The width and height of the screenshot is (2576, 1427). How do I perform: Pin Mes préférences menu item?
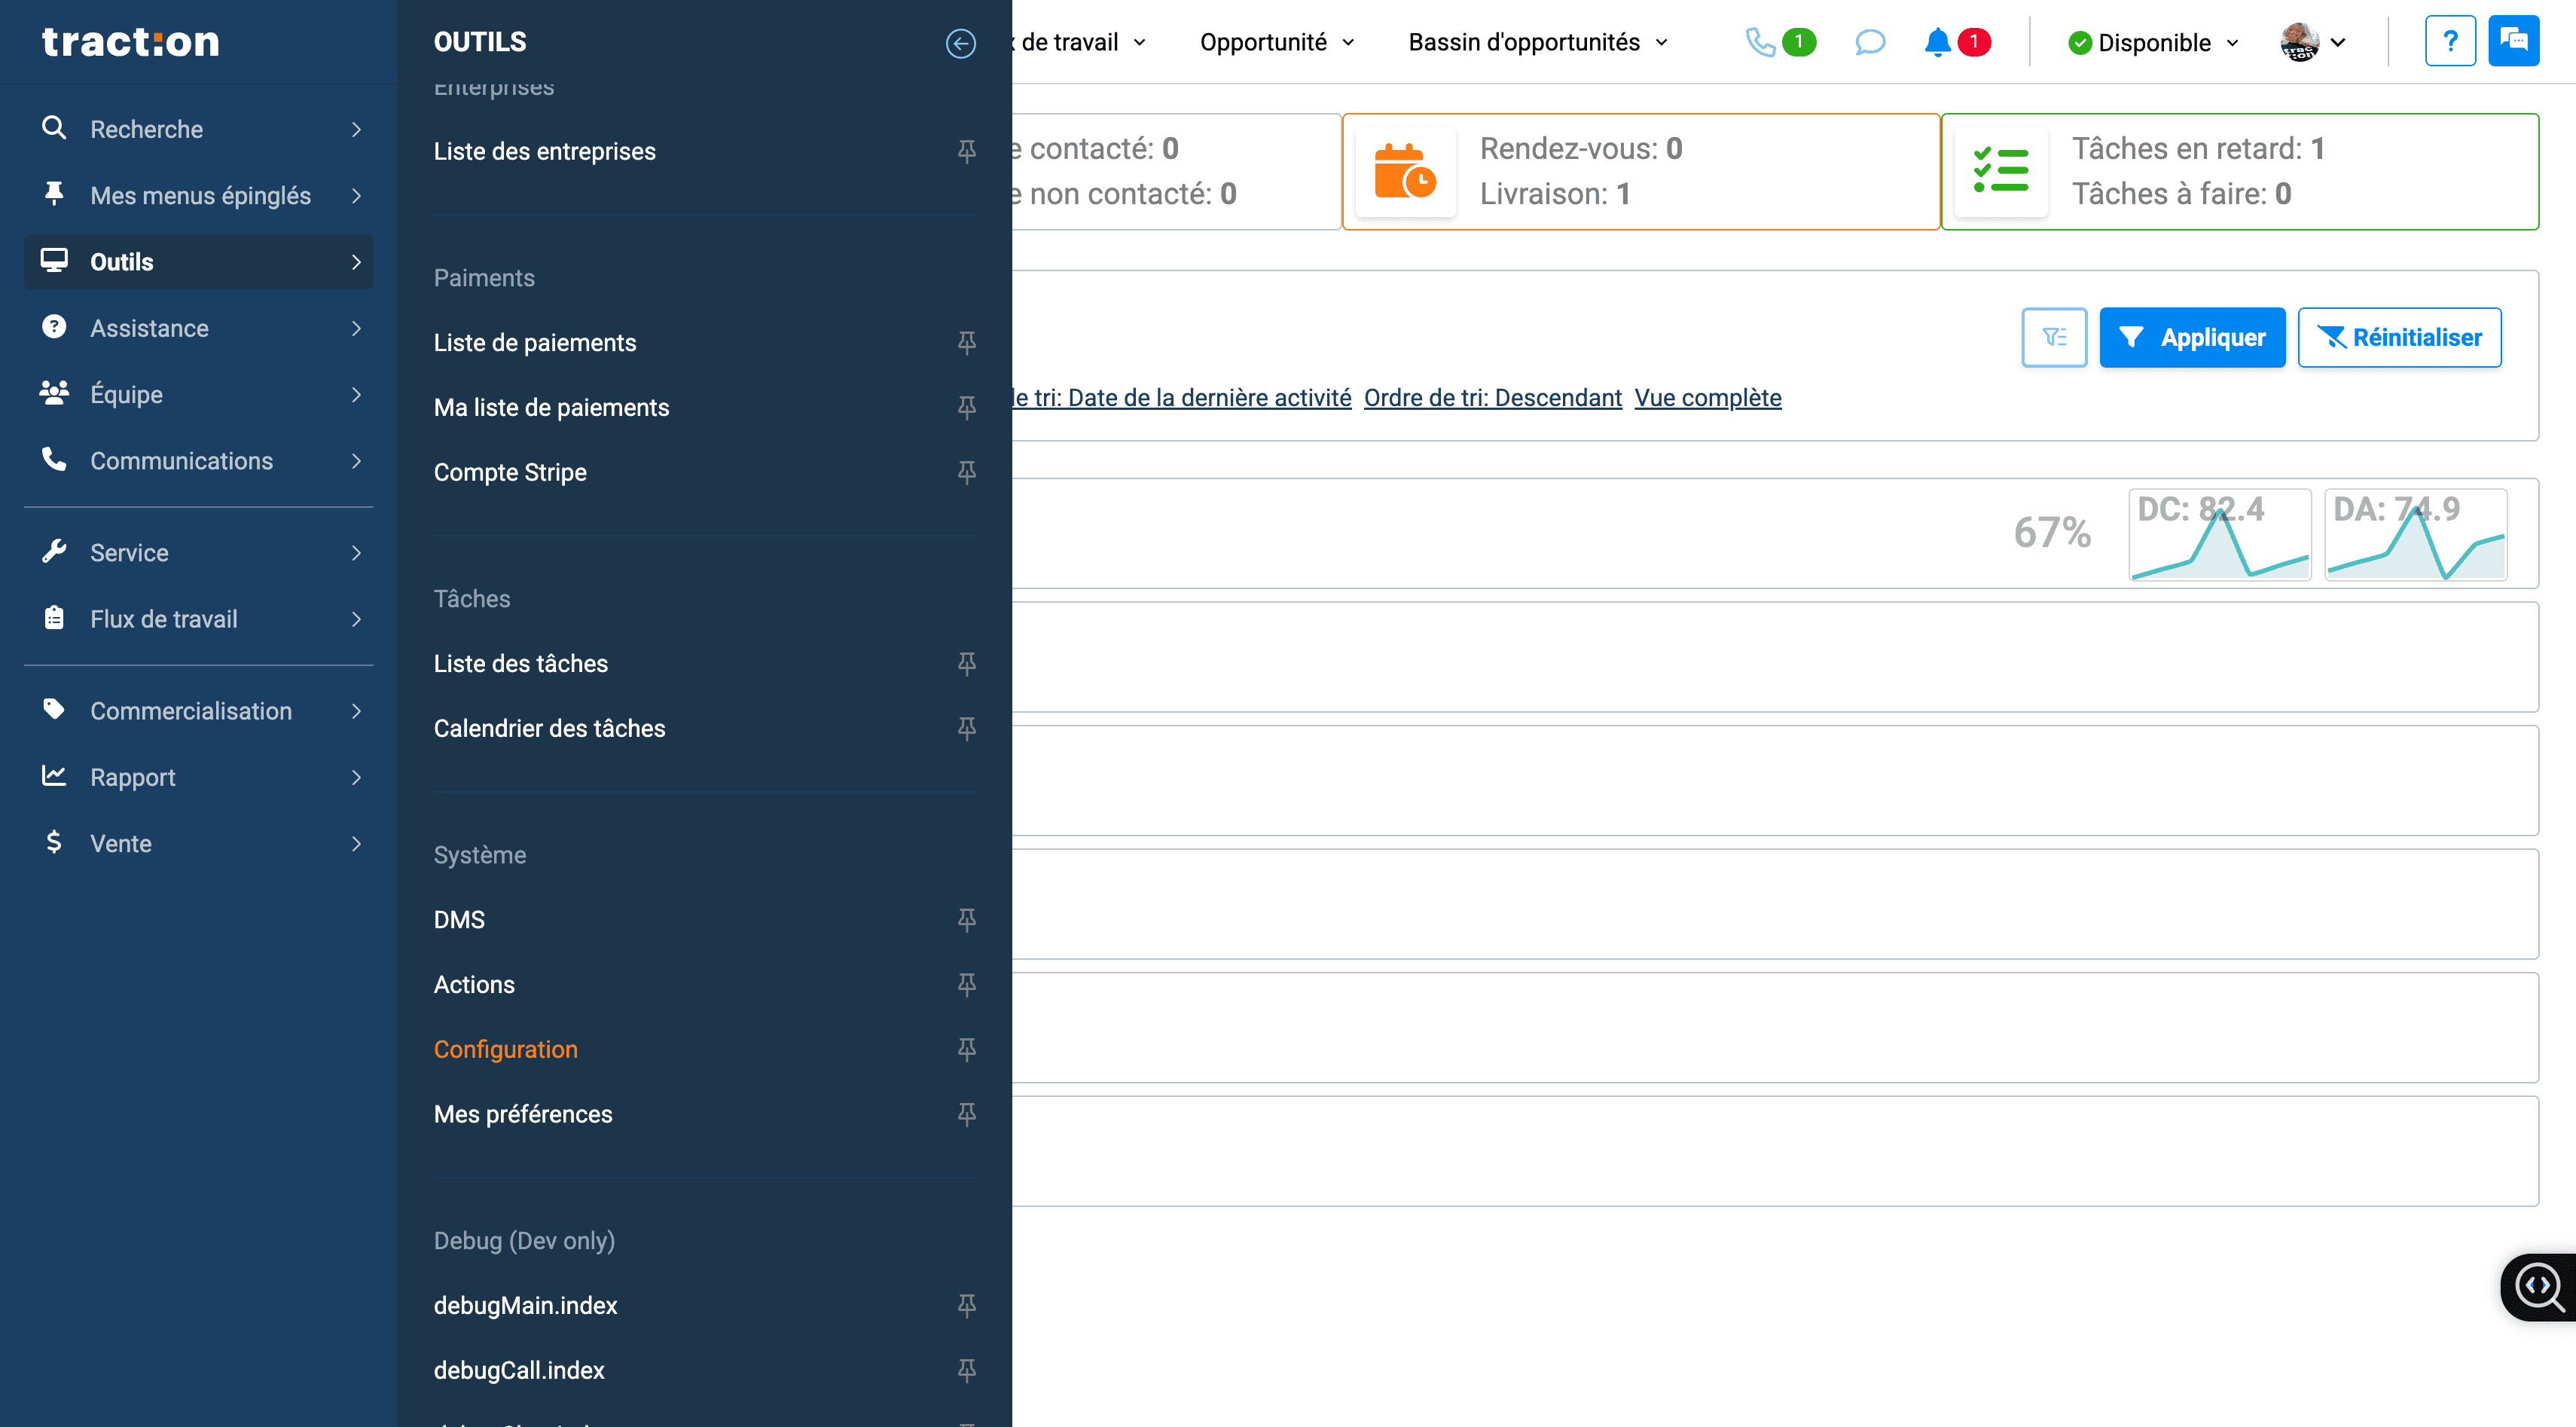pos(966,1115)
